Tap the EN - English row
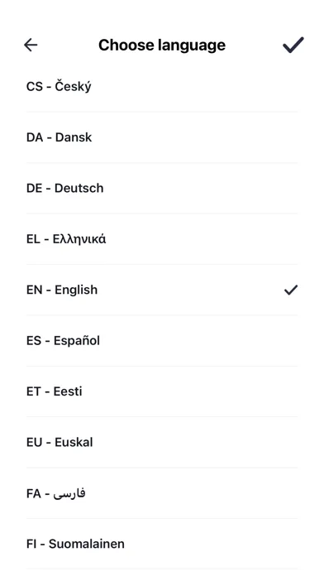Image resolution: width=324 pixels, height=576 pixels. (162, 290)
